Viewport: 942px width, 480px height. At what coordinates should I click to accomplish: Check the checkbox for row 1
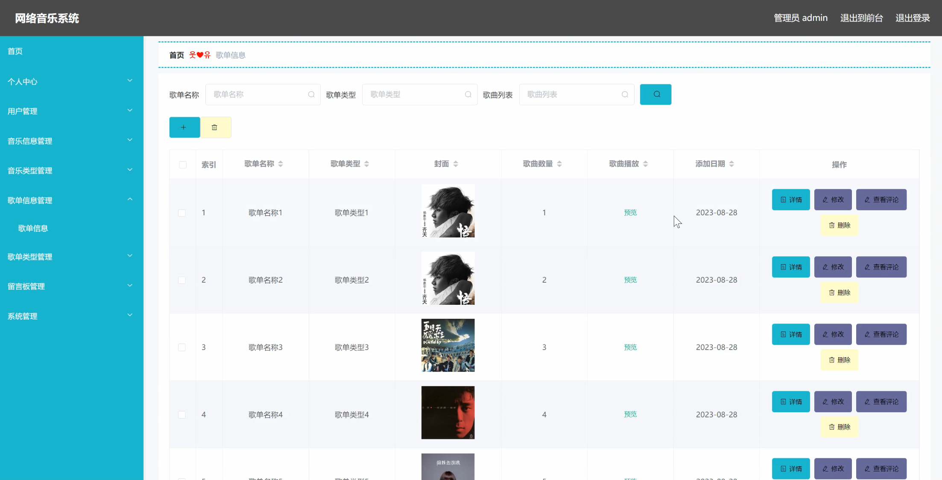tap(182, 213)
